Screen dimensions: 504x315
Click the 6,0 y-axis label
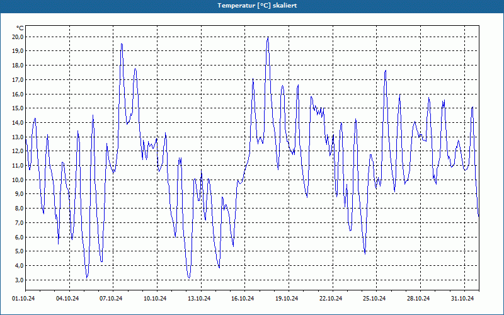[19, 237]
